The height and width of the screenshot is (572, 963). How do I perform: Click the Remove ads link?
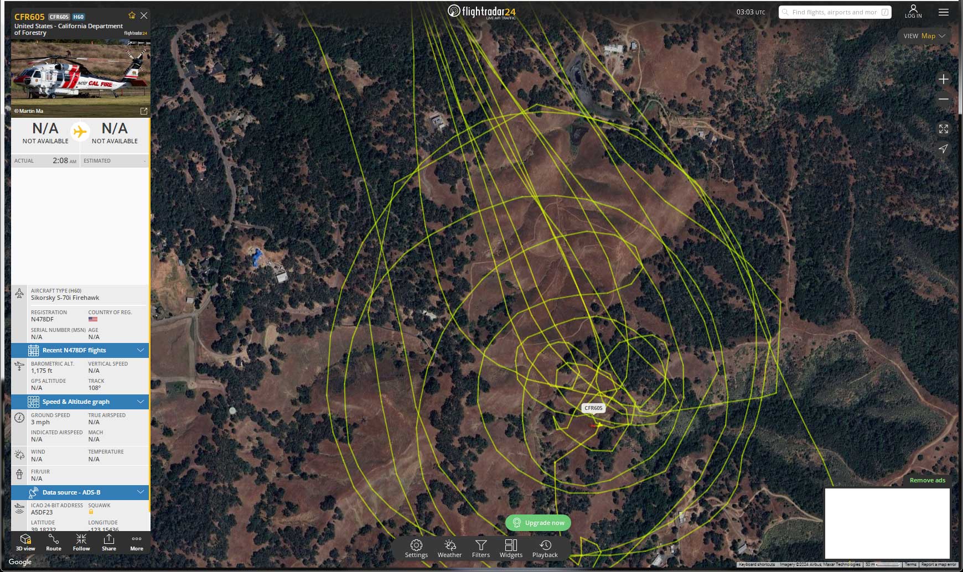point(927,480)
